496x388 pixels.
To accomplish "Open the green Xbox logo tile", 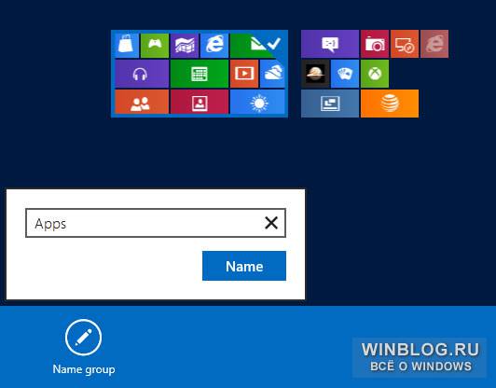I will (375, 74).
